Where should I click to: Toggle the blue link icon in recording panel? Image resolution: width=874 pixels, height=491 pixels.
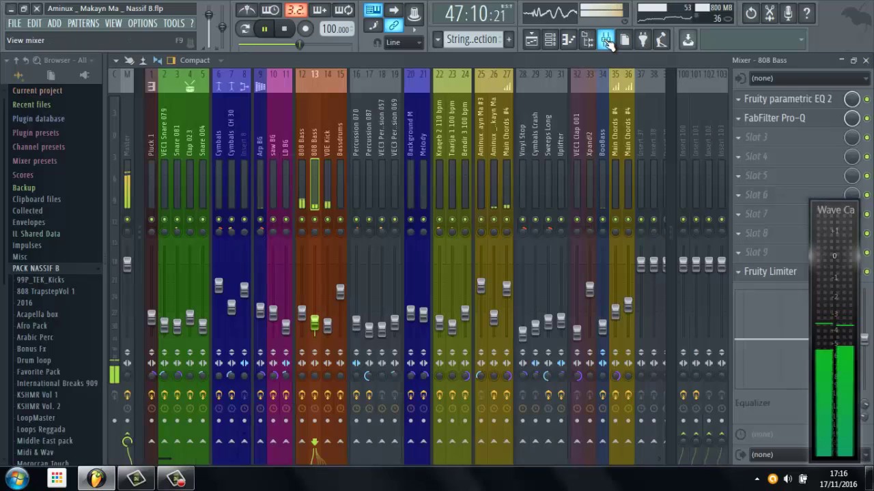(393, 26)
